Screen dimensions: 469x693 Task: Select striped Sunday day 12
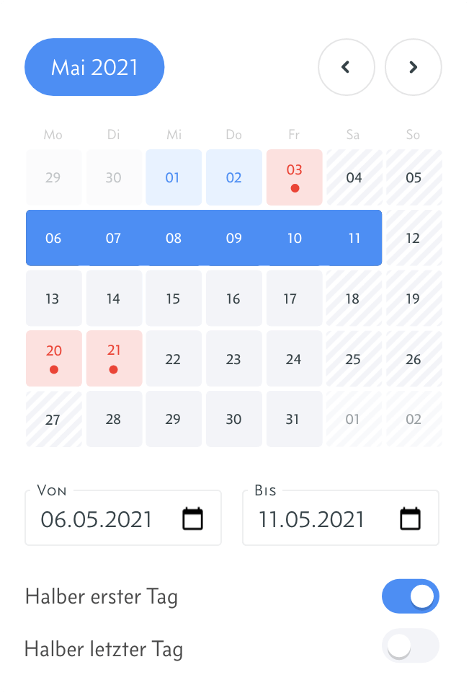click(414, 238)
